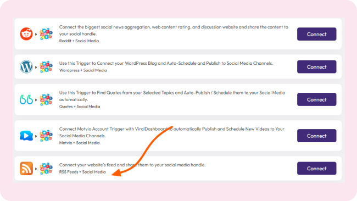Connect the RSS Feeds + Social Media trigger
Screen dimensions: 357x201
tap(316, 169)
